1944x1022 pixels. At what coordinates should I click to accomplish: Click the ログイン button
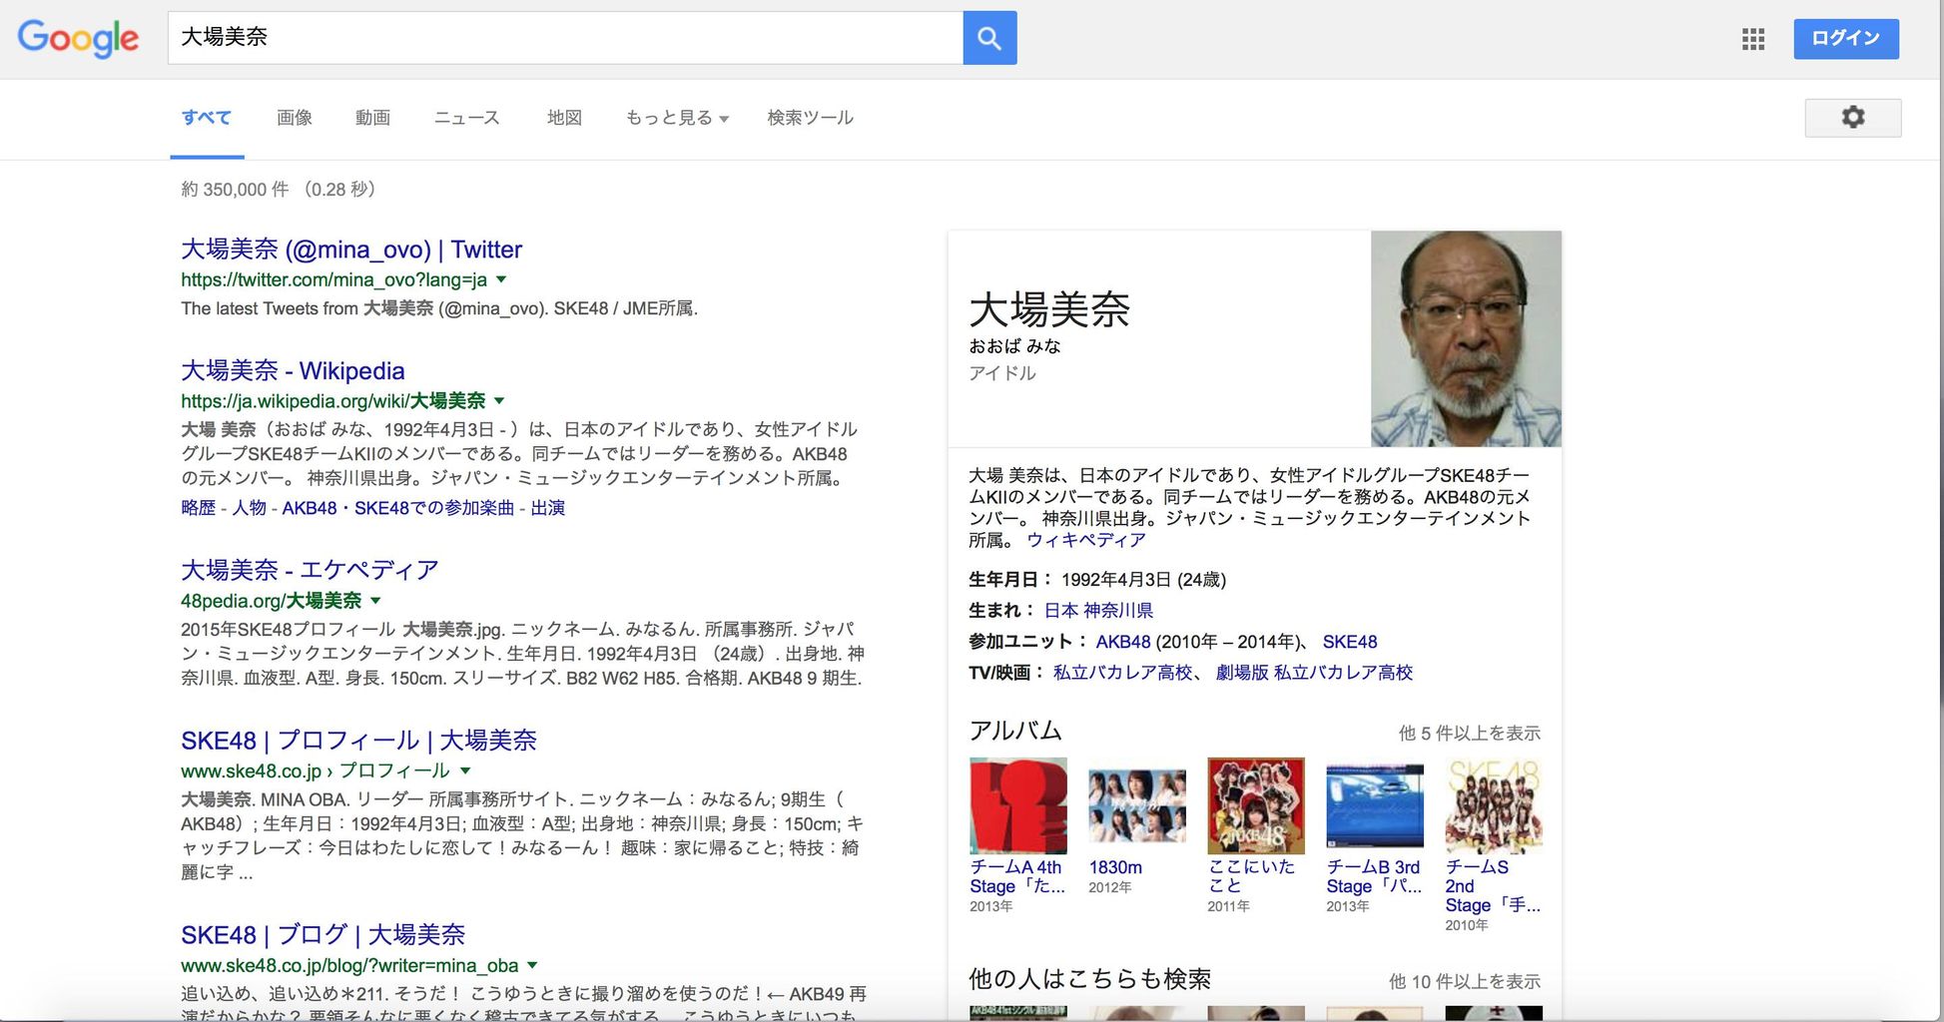click(1846, 39)
